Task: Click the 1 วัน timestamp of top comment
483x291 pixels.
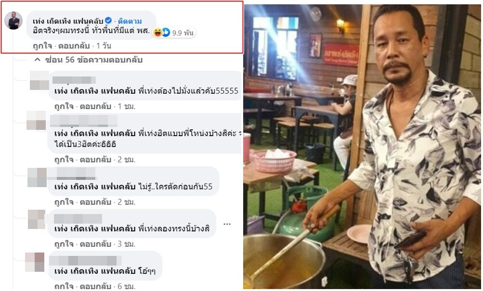Action: [104, 46]
